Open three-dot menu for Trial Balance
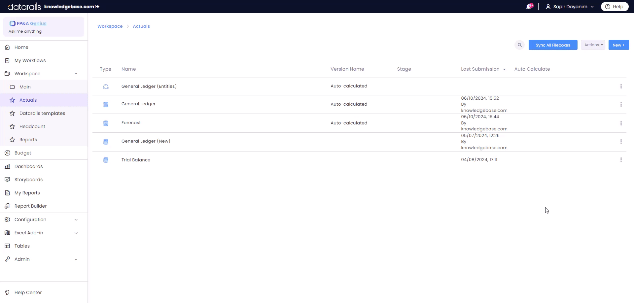 [621, 160]
